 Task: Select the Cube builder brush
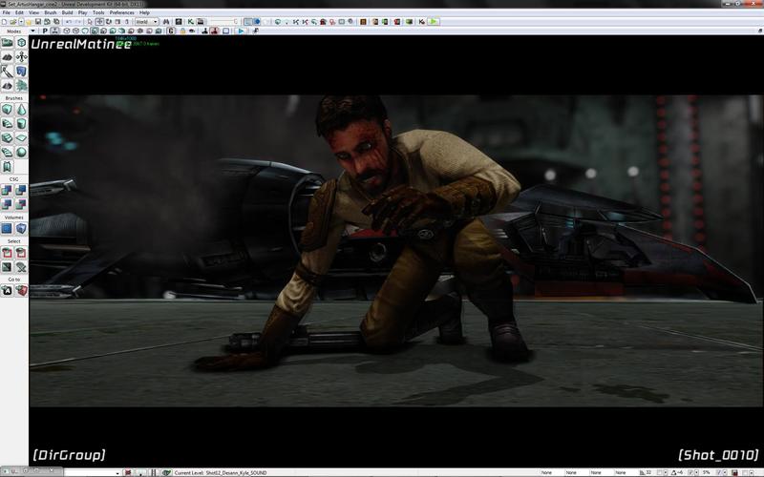tap(8, 110)
